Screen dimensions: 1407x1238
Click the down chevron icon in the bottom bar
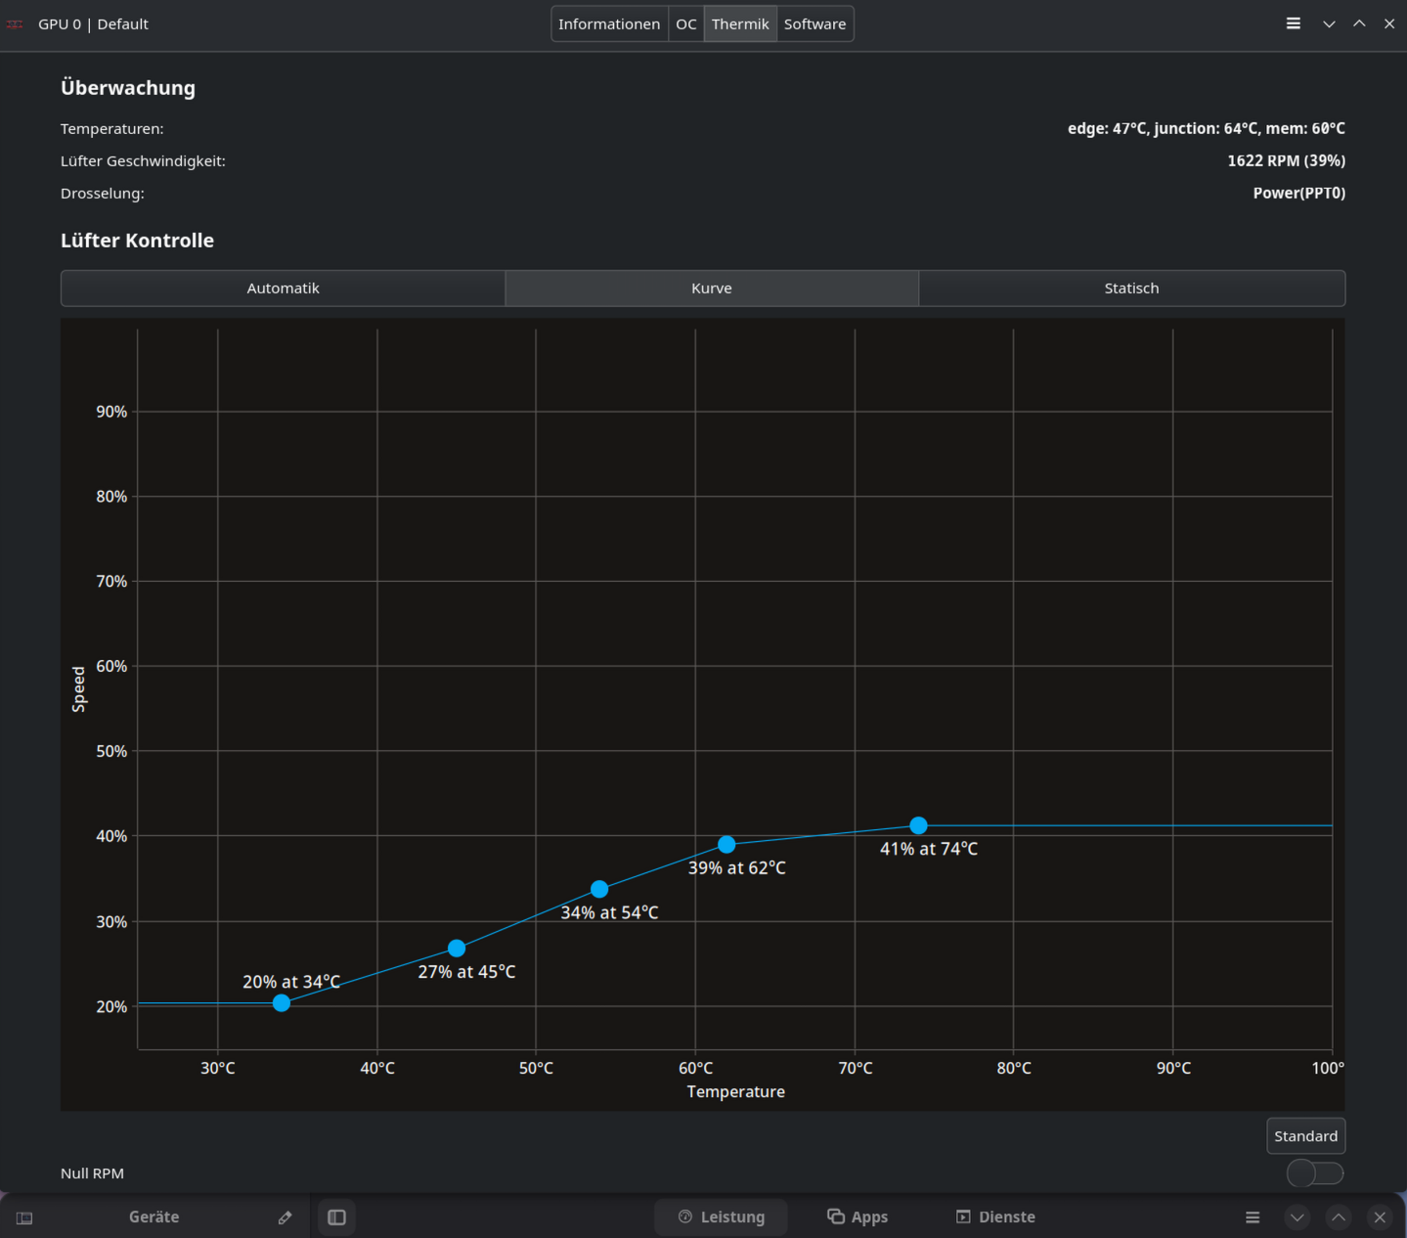pos(1297,1217)
